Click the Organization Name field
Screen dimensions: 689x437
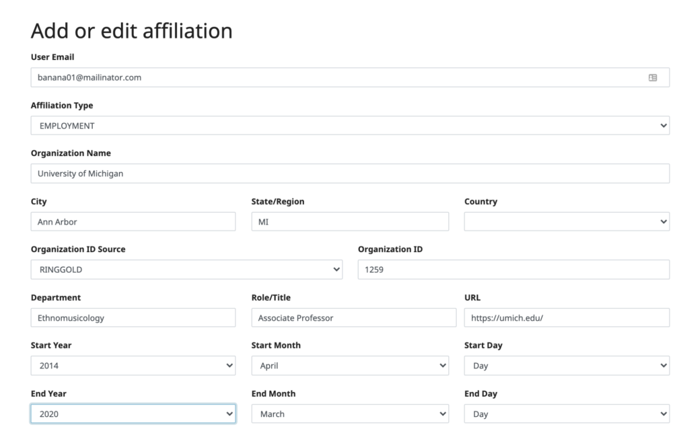tap(350, 173)
